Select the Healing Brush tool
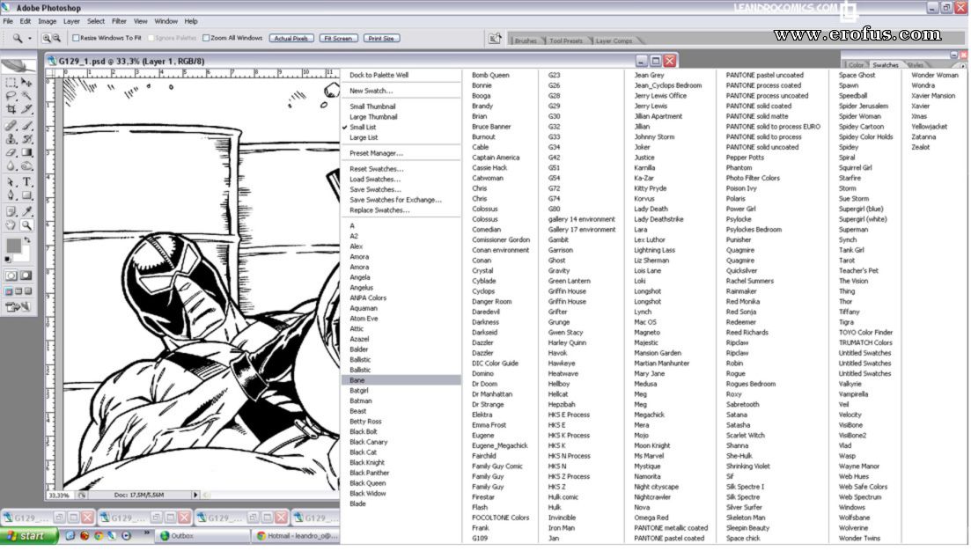971x551 pixels. point(11,126)
